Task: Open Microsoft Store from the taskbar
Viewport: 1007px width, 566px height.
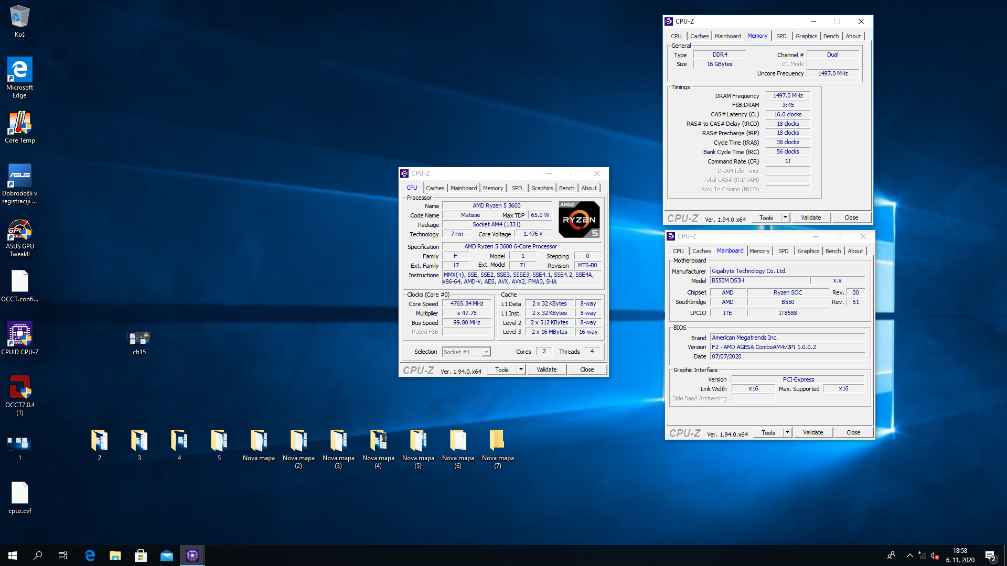Action: coord(141,556)
